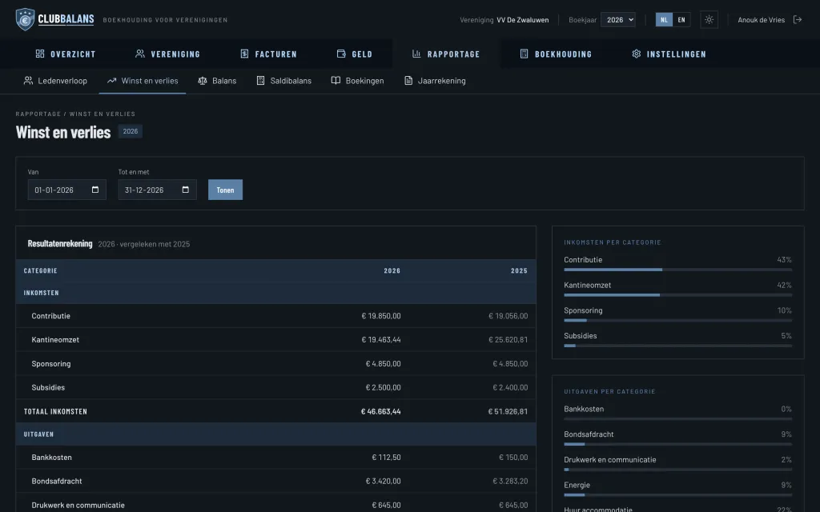Click the Boekhouding calculator icon

[524, 54]
